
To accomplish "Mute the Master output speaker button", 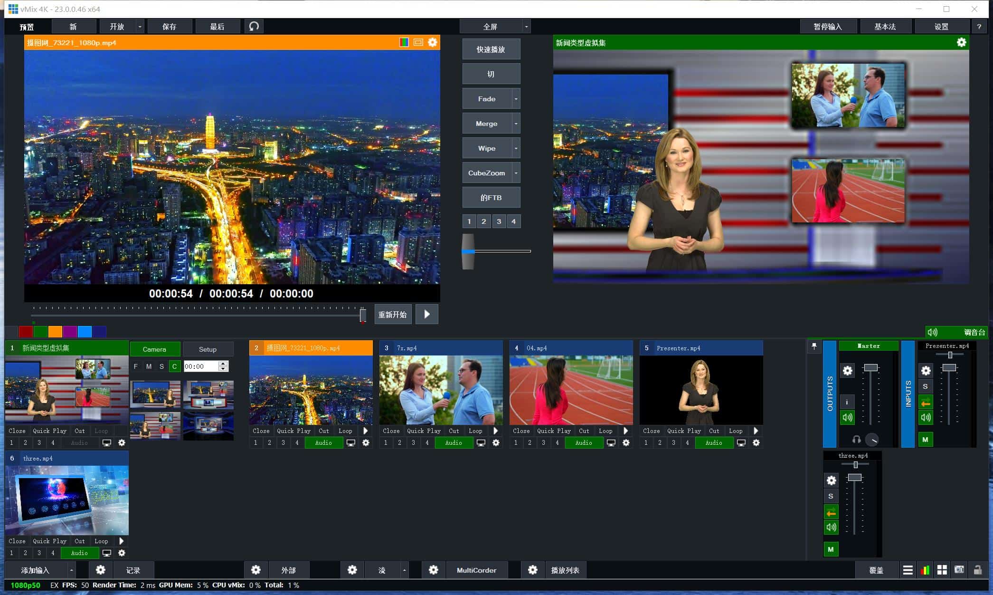I will pyautogui.click(x=848, y=418).
